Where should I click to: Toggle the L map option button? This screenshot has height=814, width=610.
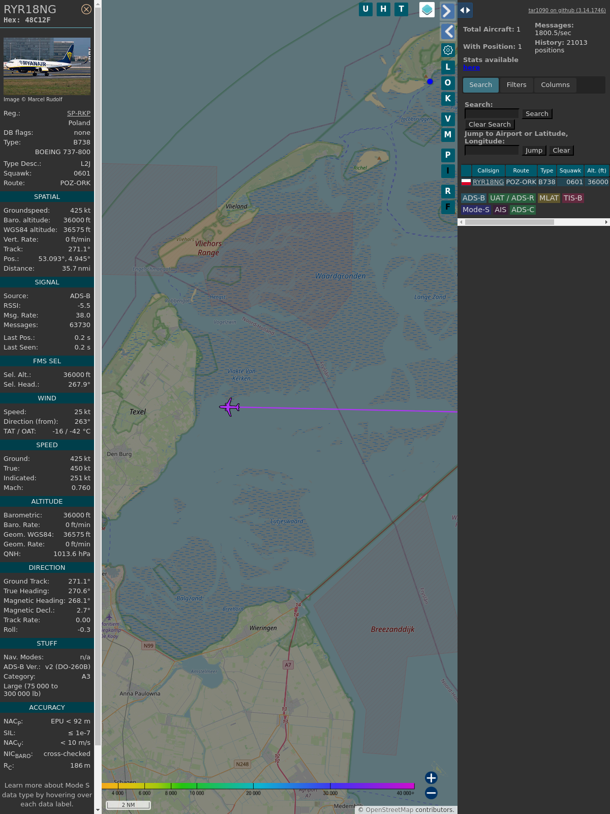coord(448,67)
